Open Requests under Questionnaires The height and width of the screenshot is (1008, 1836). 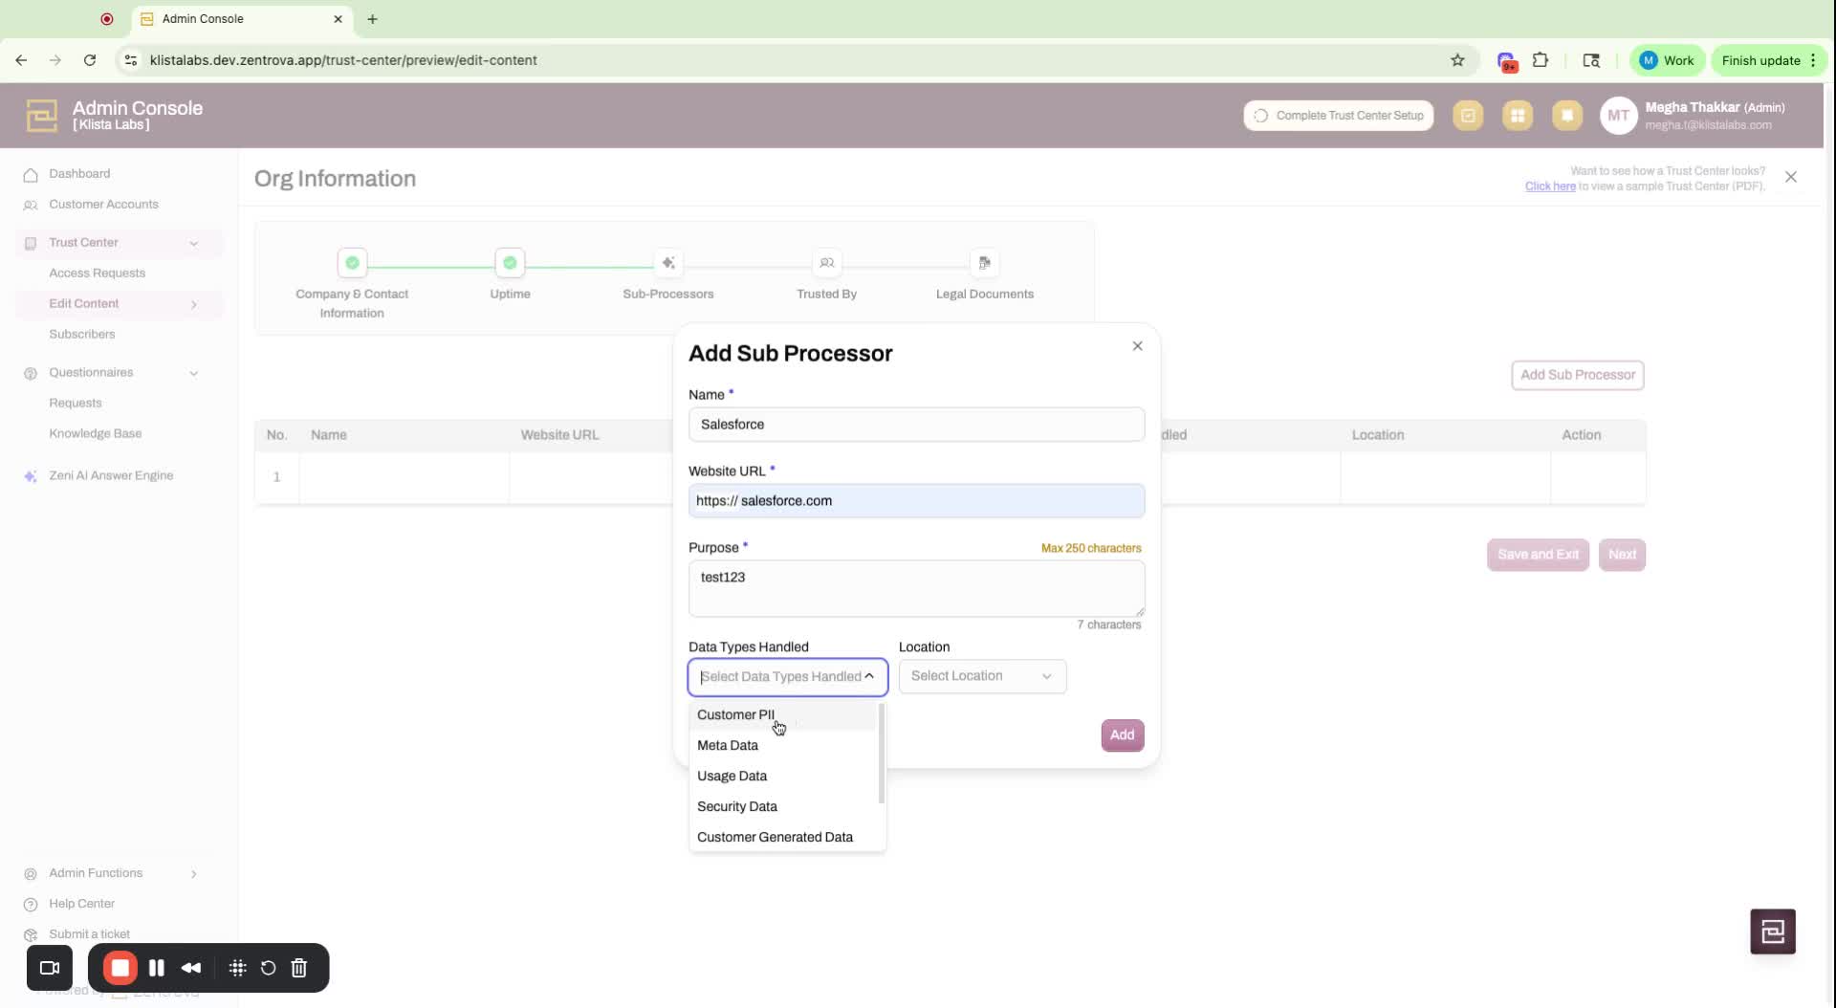coord(75,404)
